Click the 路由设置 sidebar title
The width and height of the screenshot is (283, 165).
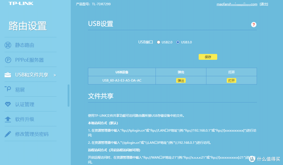point(28,26)
